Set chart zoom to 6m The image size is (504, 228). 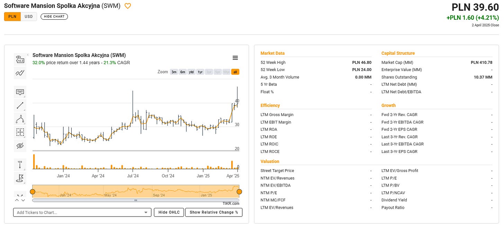pyautogui.click(x=182, y=72)
